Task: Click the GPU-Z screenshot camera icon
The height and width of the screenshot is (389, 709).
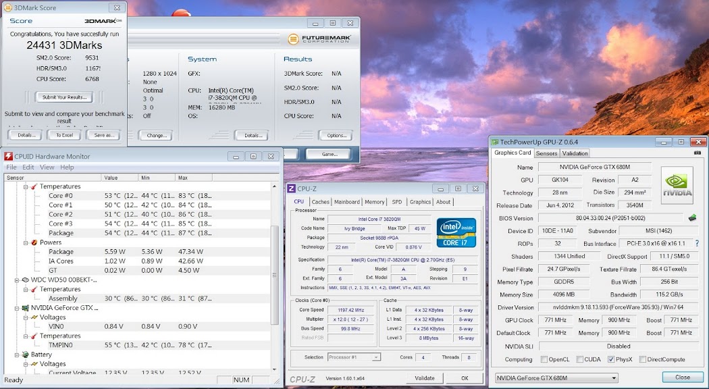Action: point(698,153)
